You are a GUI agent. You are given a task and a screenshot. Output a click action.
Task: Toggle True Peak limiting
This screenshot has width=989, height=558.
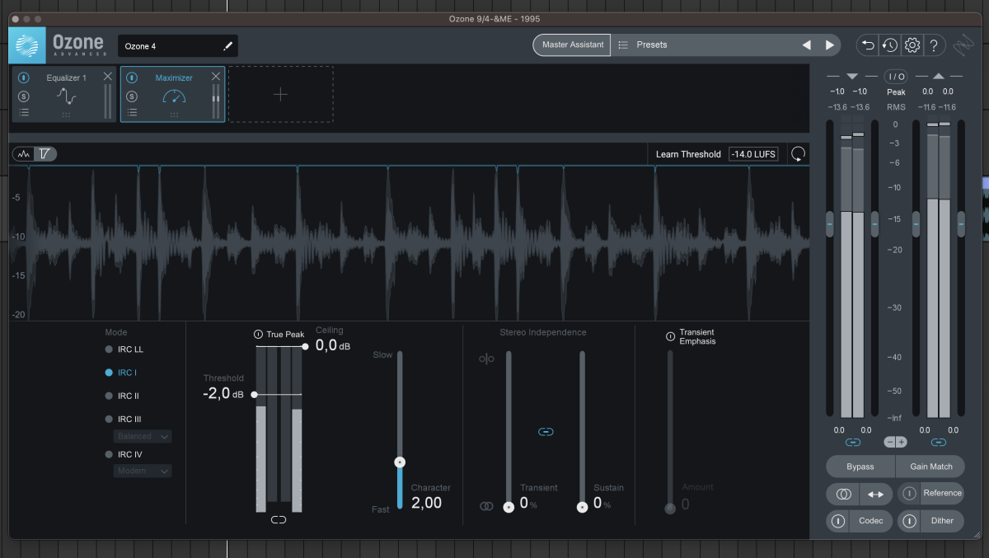258,335
